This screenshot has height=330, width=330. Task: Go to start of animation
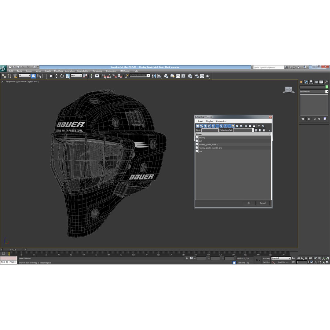tap(294, 258)
